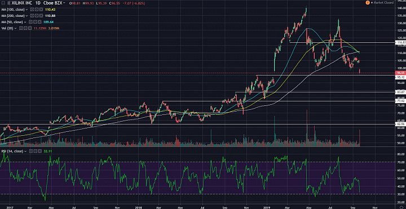406x209 pixels.
Task: Expand the MA (200, close) indicator menu
Action: click(x=27, y=16)
